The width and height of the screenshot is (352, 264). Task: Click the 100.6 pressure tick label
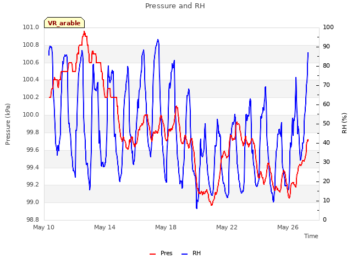point(31,62)
